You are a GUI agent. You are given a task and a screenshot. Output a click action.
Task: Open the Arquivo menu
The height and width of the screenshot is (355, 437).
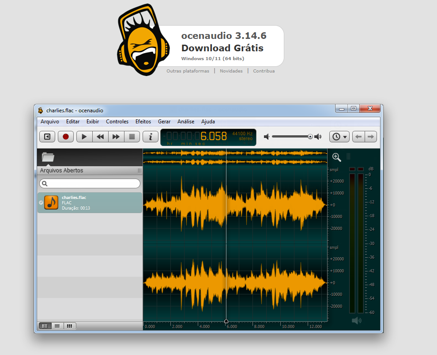coord(50,122)
